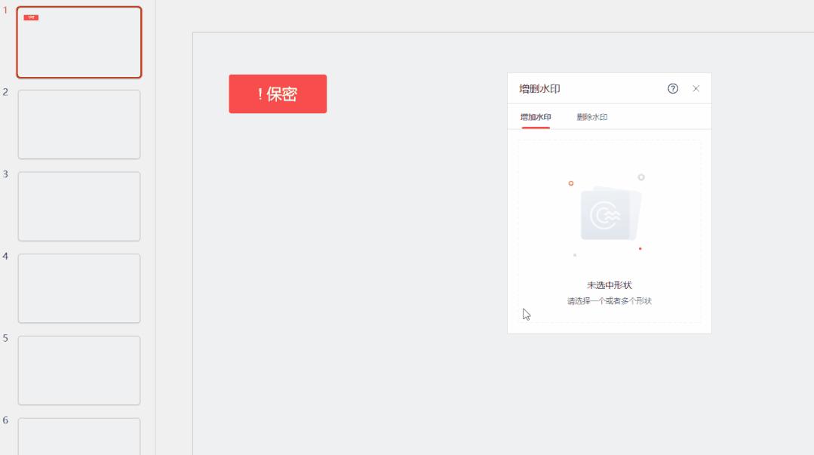Close the 增删水印 watermark panel
814x455 pixels.
[x=696, y=88]
